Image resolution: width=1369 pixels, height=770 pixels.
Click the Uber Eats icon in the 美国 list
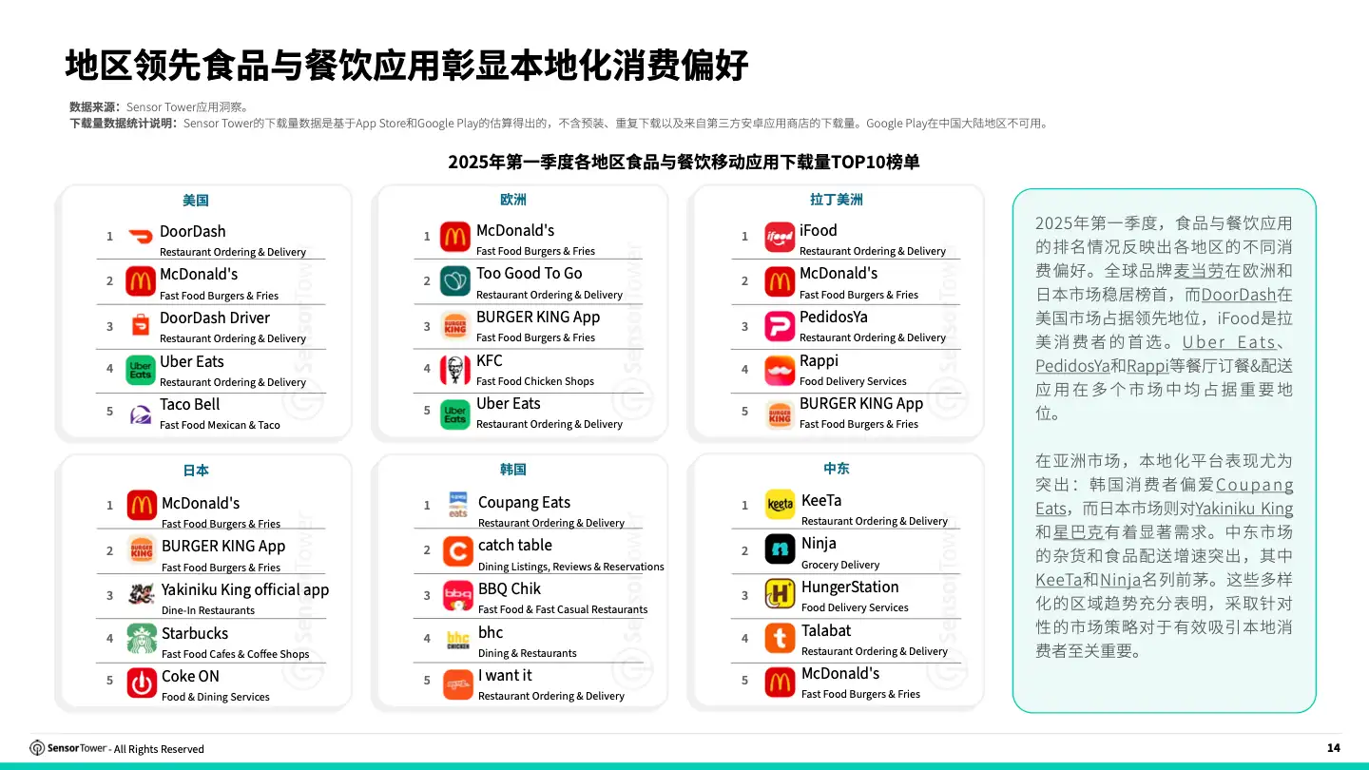tap(141, 369)
